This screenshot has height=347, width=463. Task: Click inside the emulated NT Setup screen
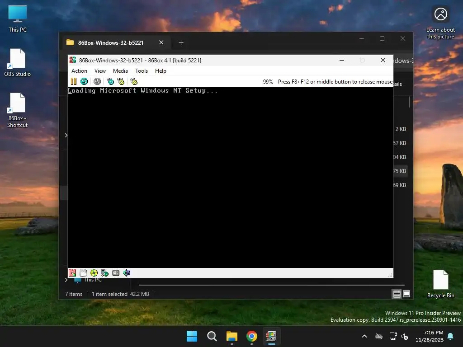(x=230, y=177)
